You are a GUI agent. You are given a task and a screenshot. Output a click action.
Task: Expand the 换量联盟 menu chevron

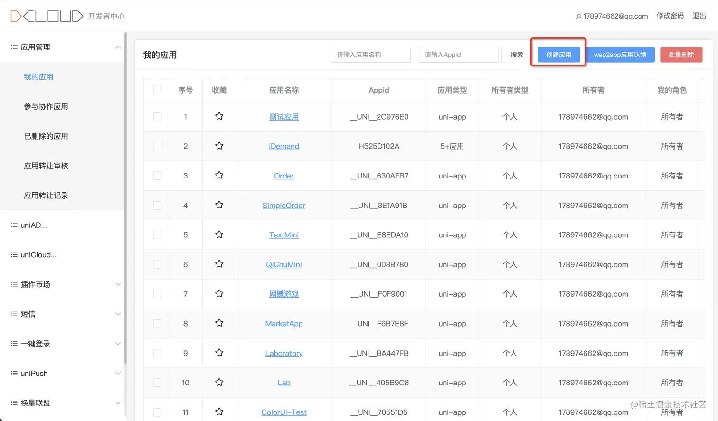click(118, 403)
